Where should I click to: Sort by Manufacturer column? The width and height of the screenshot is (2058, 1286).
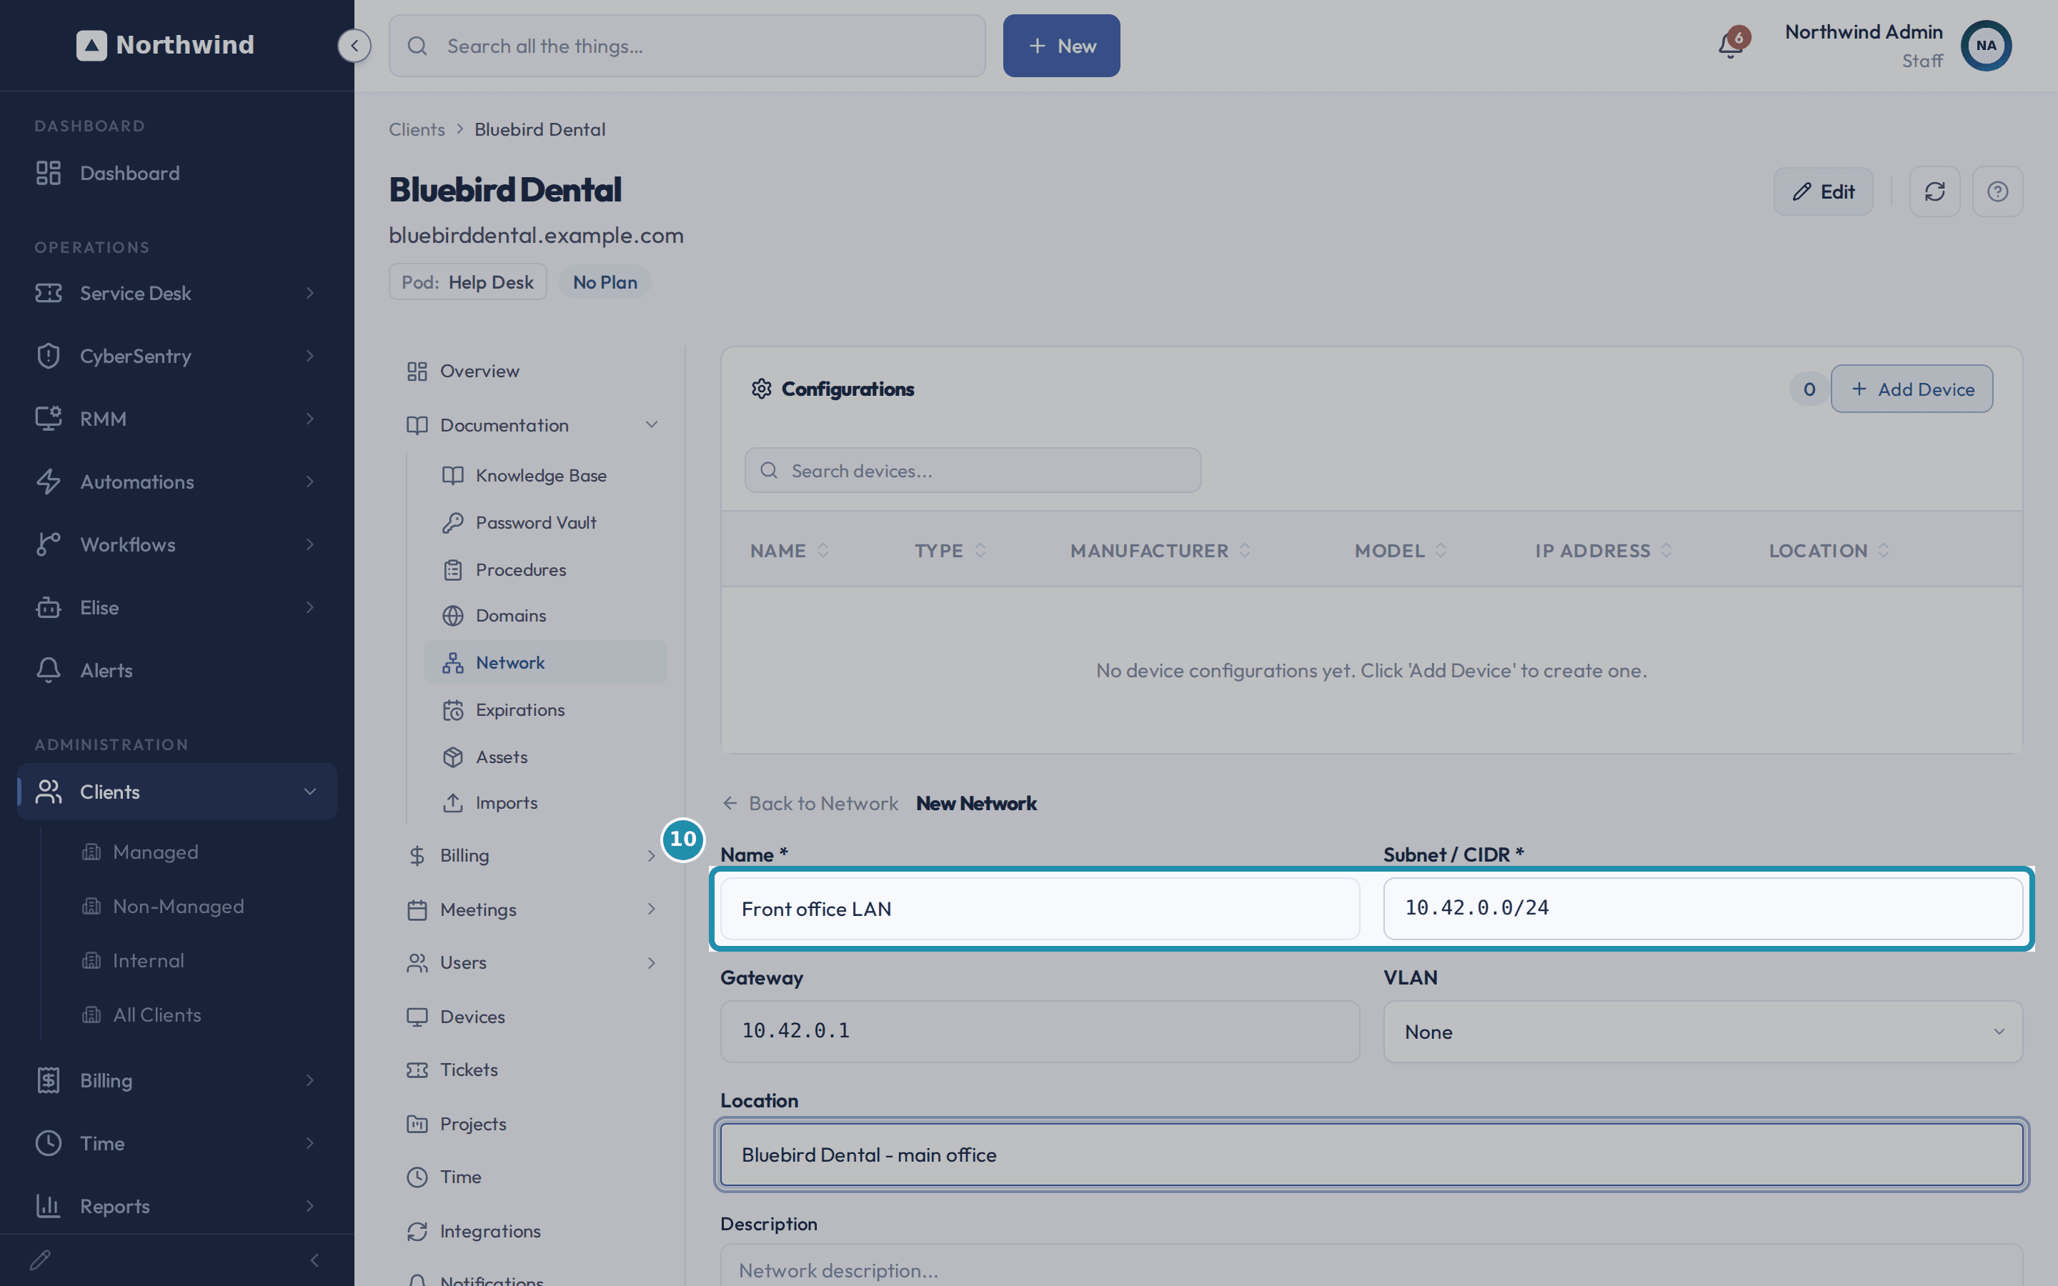(1160, 550)
